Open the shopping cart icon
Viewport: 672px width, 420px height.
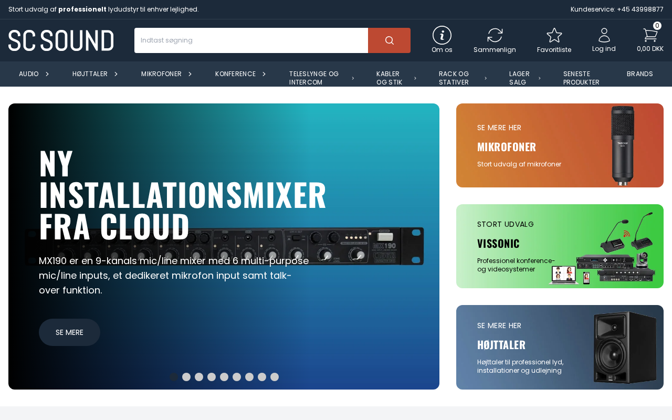pos(650,35)
